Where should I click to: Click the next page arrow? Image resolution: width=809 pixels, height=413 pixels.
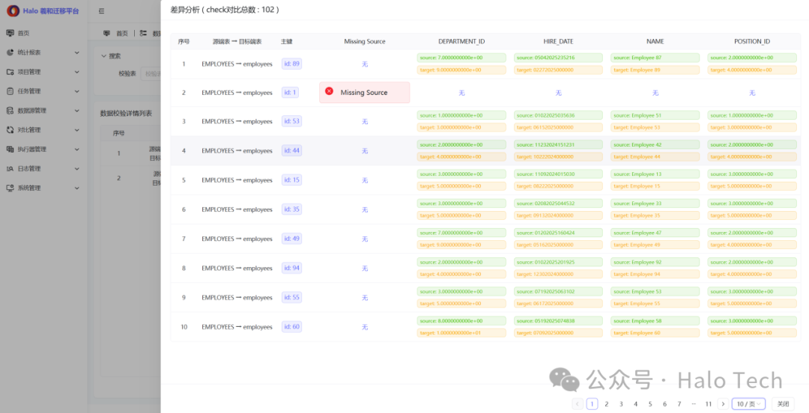click(x=723, y=404)
